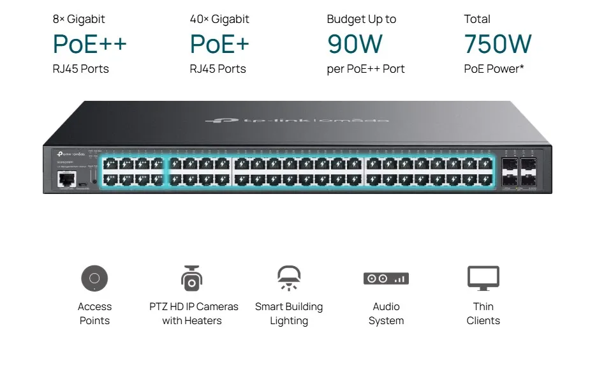Click the RJ45 console port on the switch
Image resolution: width=590 pixels, height=372 pixels.
[x=66, y=179]
